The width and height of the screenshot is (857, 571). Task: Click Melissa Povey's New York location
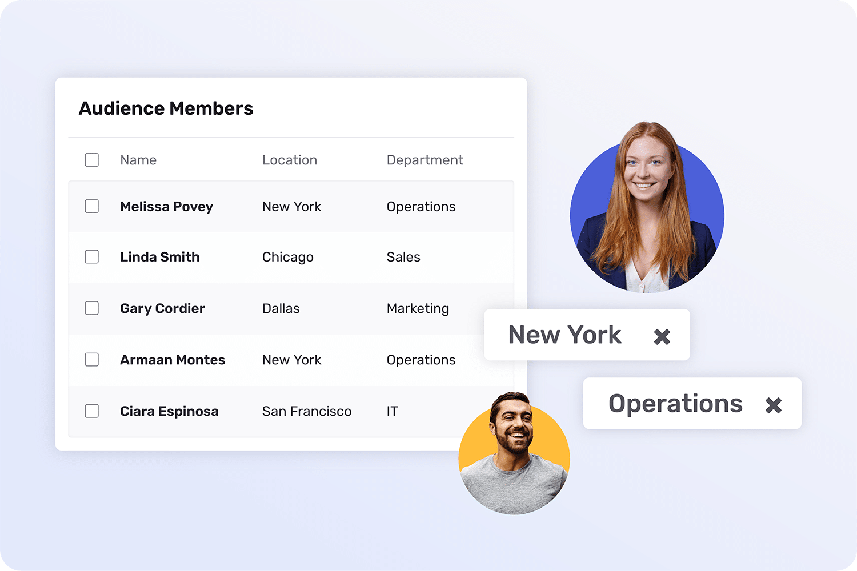pyautogui.click(x=292, y=207)
